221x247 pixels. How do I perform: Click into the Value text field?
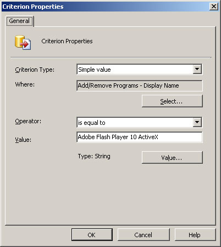tap(140, 137)
